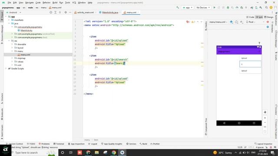Open the Logcat tool window

(93, 144)
